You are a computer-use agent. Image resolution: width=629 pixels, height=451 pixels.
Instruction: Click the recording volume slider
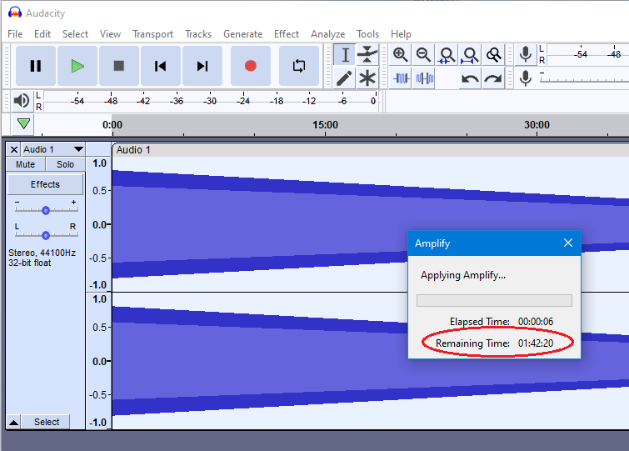584,78
